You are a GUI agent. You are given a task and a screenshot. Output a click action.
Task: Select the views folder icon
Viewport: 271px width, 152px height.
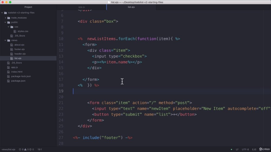(x=9, y=40)
